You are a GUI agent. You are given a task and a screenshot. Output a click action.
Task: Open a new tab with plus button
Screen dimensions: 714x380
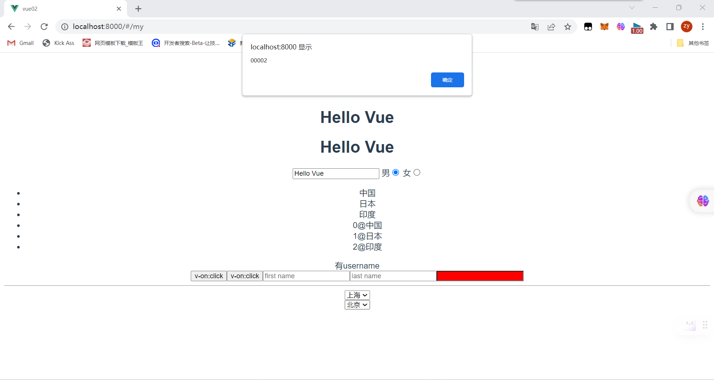pos(138,9)
